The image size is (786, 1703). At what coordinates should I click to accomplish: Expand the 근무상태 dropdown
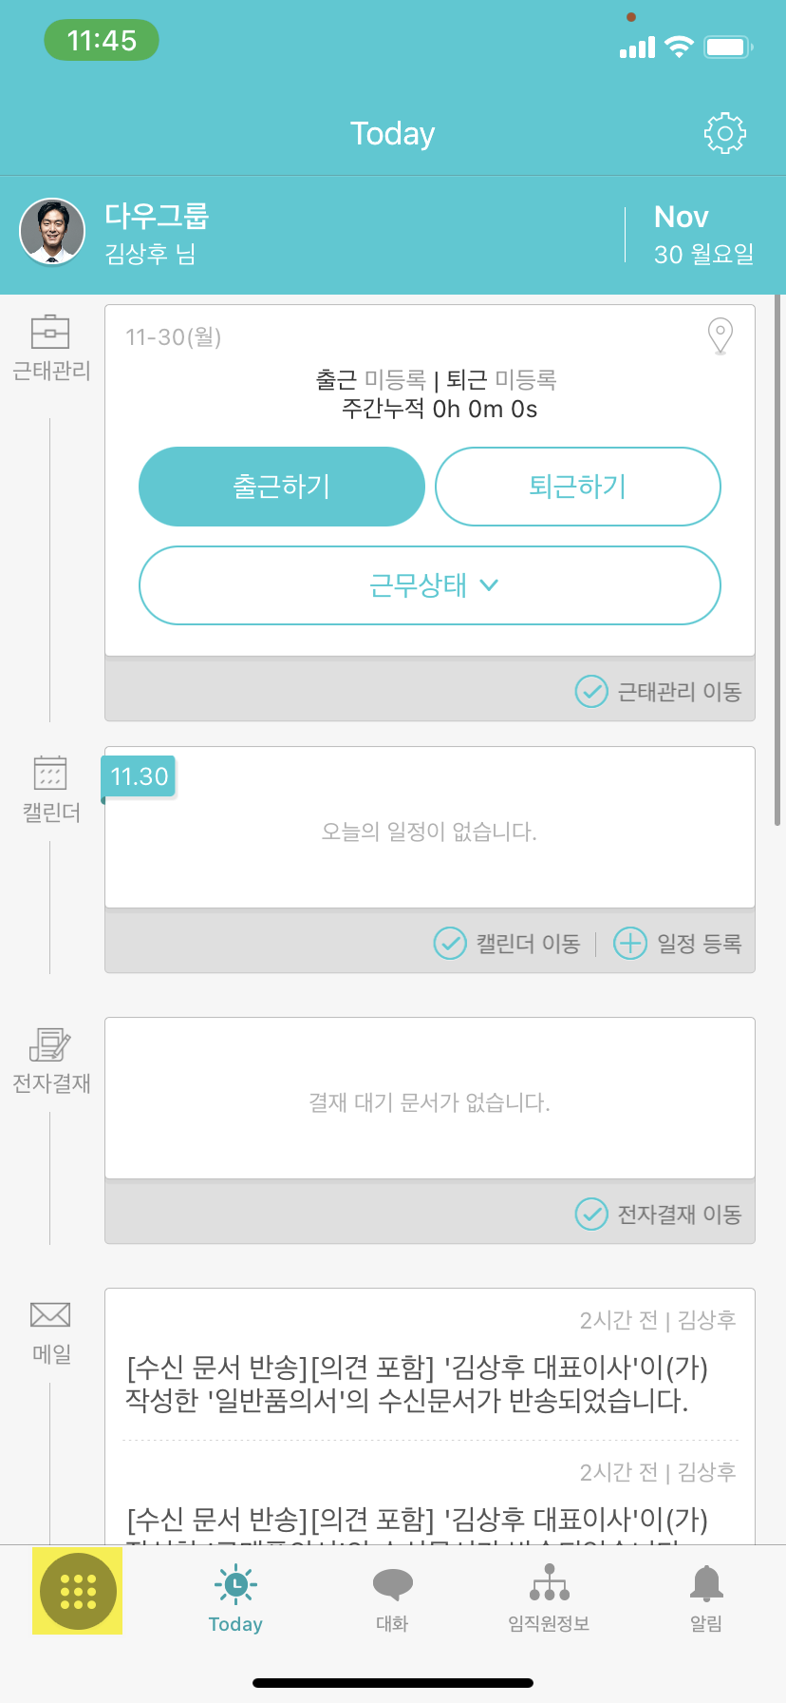coord(430,585)
